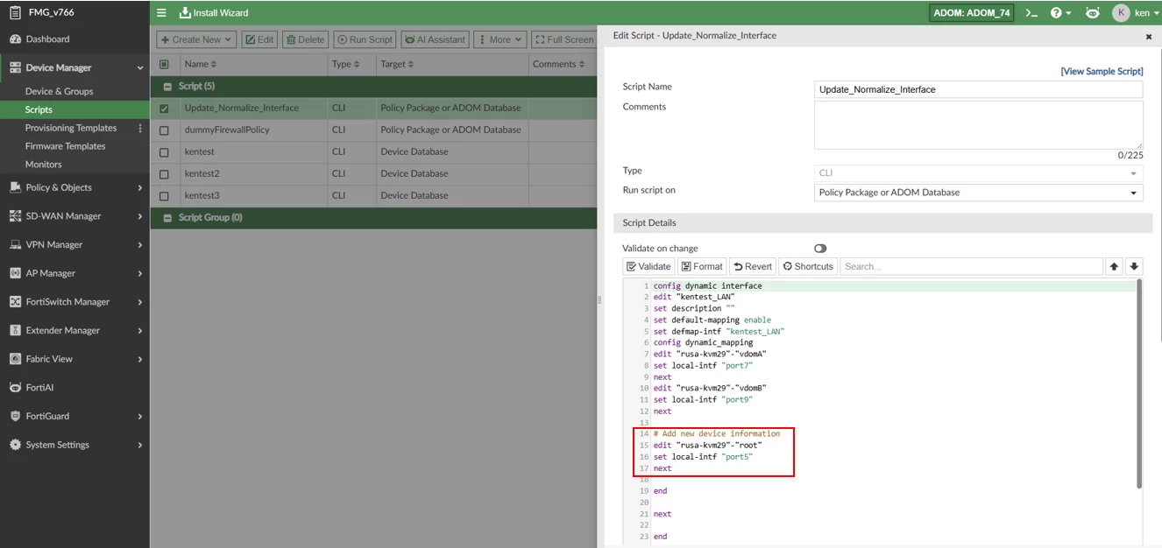Click the System Settings gear icon
Image resolution: width=1162 pixels, height=548 pixels.
(x=15, y=445)
